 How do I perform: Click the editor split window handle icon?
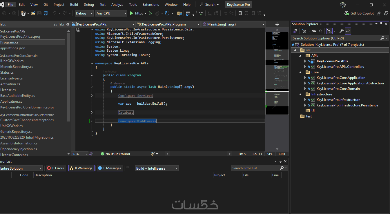(277, 24)
